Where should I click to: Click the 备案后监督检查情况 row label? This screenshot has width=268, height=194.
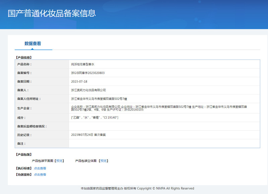pyautogui.click(x=32, y=126)
